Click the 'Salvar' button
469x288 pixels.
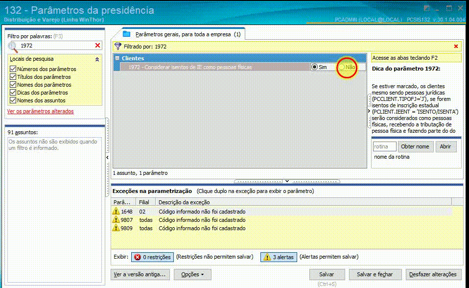[327, 274]
